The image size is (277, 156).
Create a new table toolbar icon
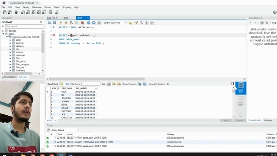click(x=28, y=13)
